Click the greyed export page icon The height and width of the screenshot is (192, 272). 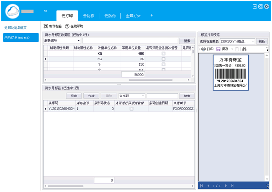[237, 49]
